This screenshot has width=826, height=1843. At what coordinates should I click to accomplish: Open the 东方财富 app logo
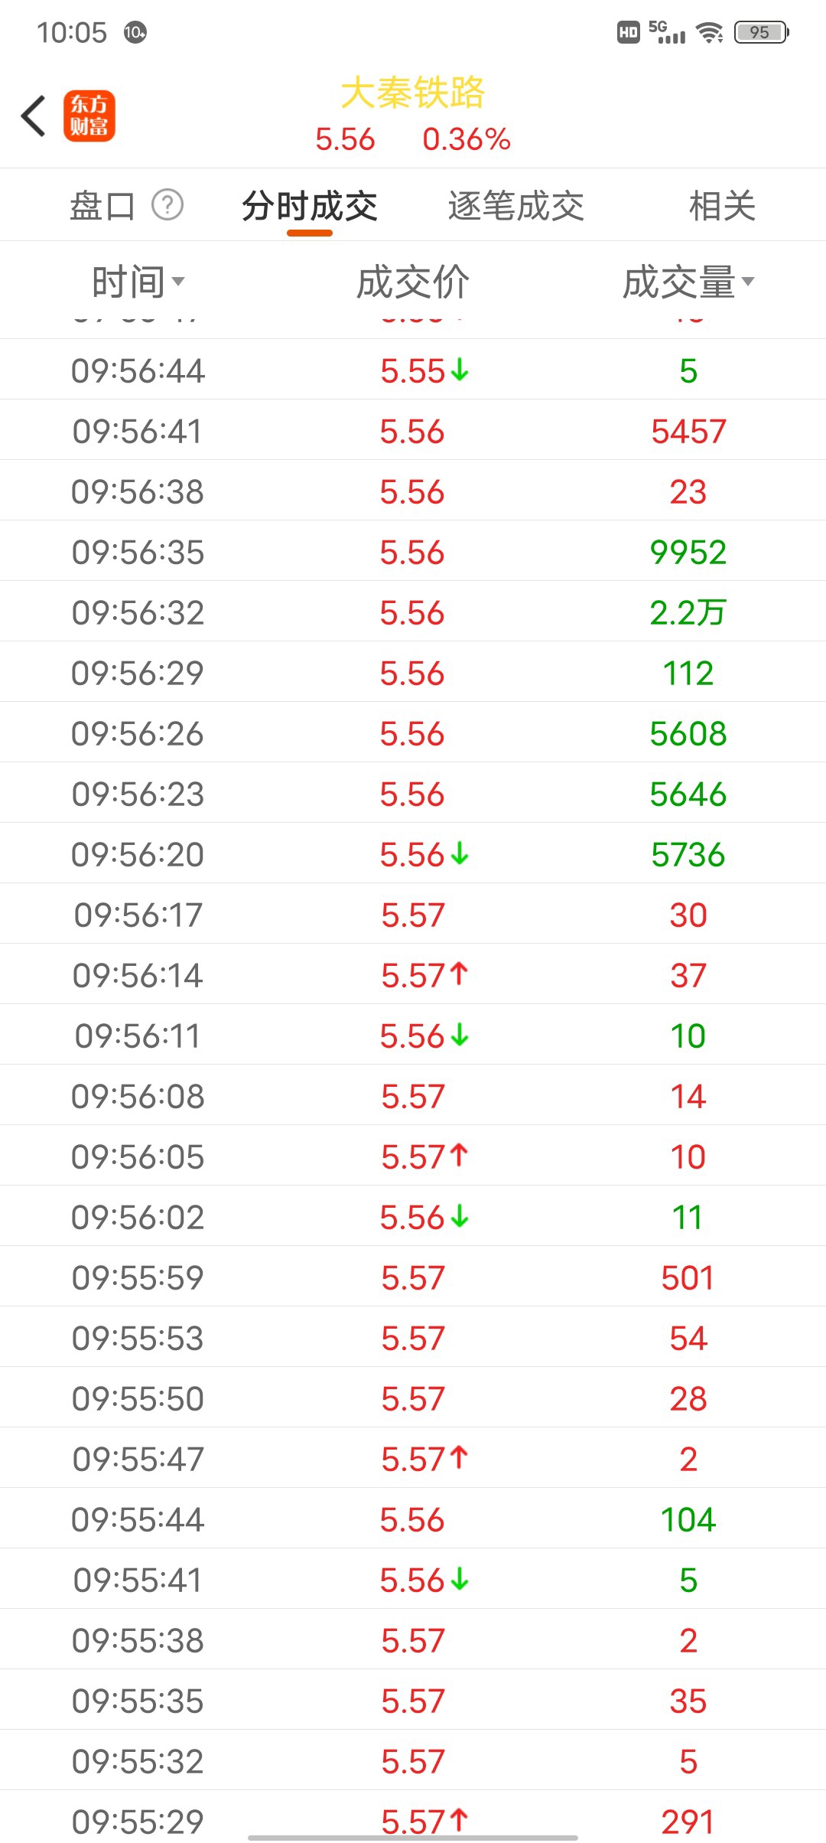point(89,116)
